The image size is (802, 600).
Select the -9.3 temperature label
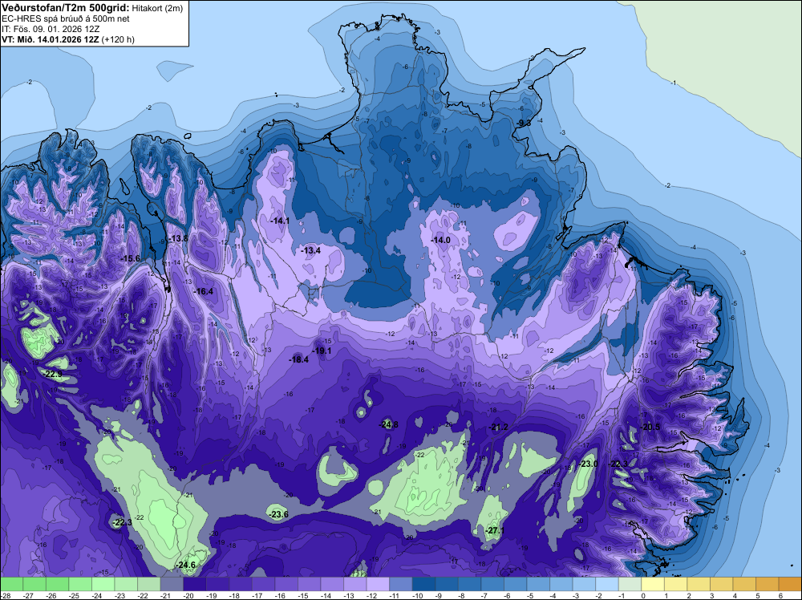pyautogui.click(x=525, y=124)
